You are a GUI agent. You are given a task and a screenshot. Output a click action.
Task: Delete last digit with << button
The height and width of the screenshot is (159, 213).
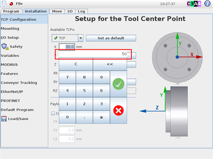pyautogui.click(x=110, y=64)
